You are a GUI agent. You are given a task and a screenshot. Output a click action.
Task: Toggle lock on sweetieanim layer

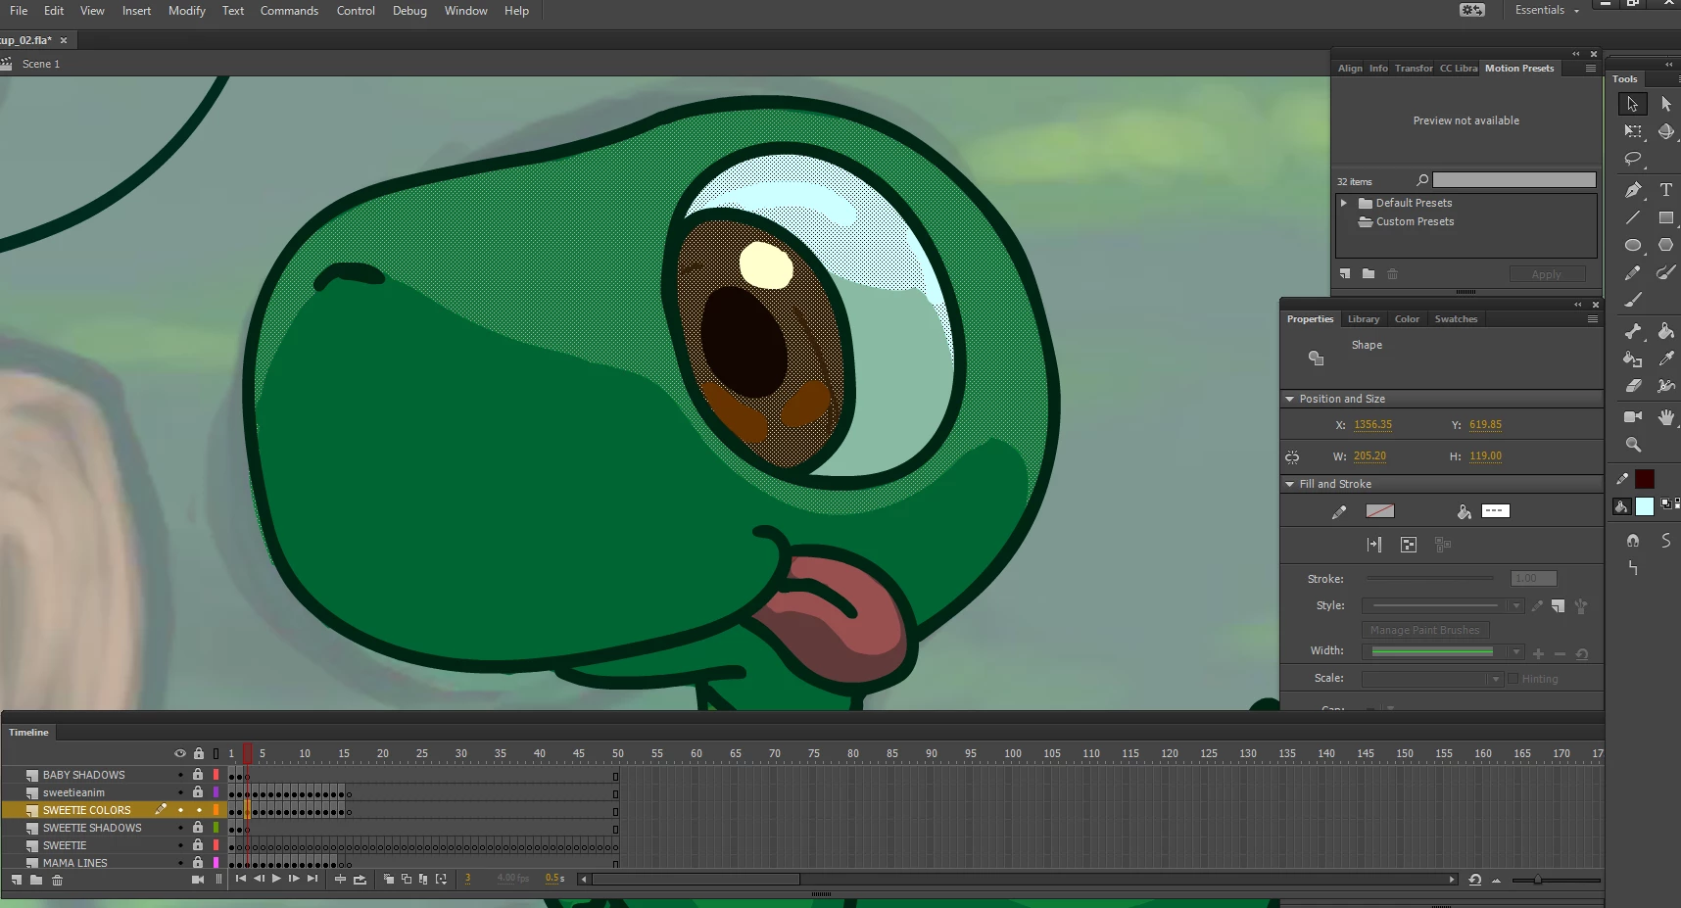pyautogui.click(x=198, y=792)
